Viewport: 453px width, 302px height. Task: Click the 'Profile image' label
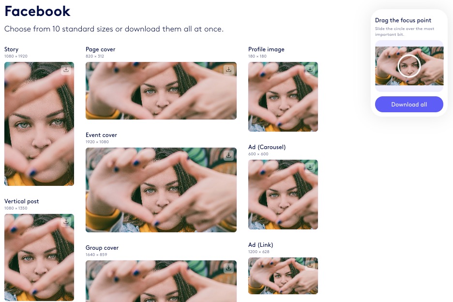(266, 49)
